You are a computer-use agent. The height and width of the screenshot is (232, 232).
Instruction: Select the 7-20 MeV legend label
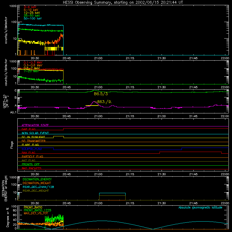coord(31,71)
